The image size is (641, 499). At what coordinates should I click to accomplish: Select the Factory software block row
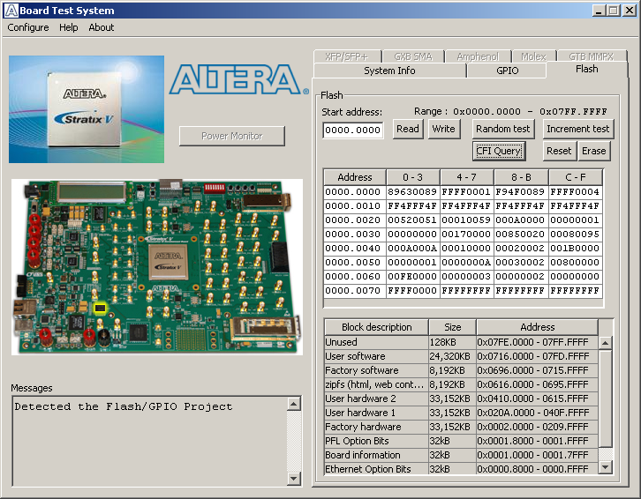tap(461, 370)
